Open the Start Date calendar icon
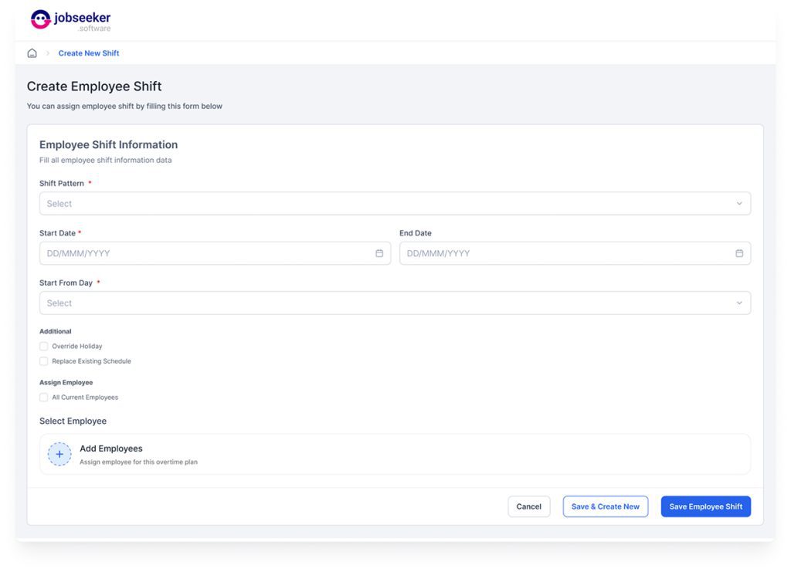 379,253
